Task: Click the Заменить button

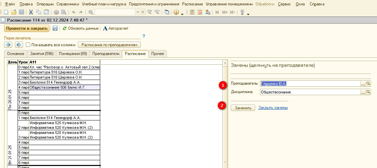Action: coord(243,108)
